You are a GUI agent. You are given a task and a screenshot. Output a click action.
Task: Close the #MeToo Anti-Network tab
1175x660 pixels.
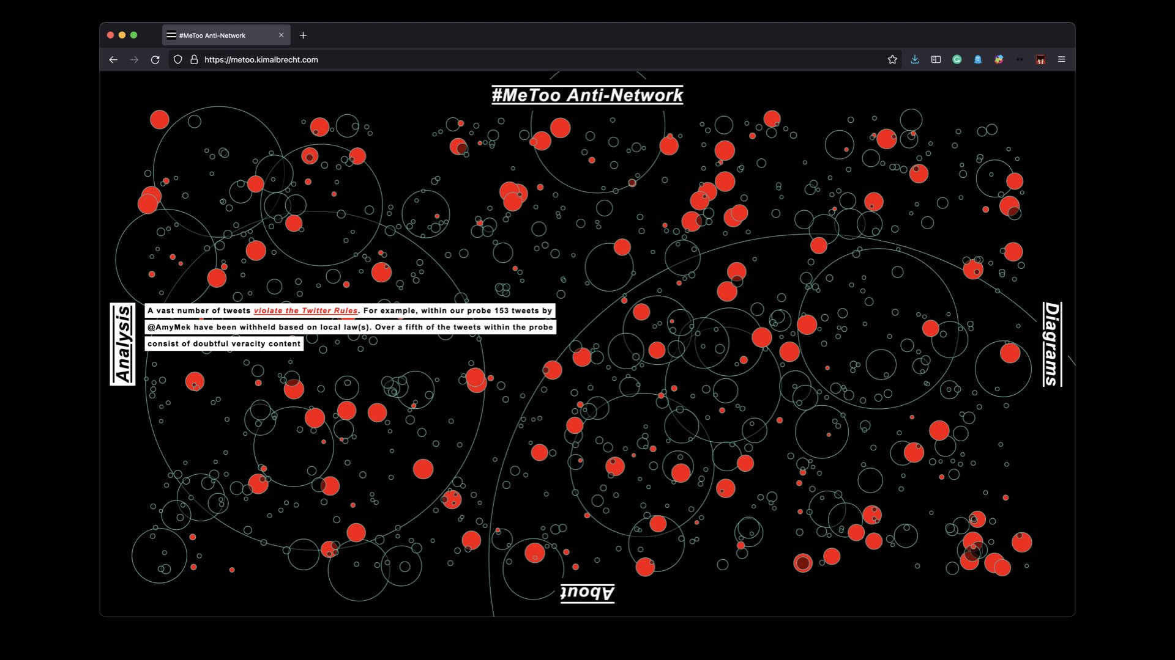click(282, 35)
